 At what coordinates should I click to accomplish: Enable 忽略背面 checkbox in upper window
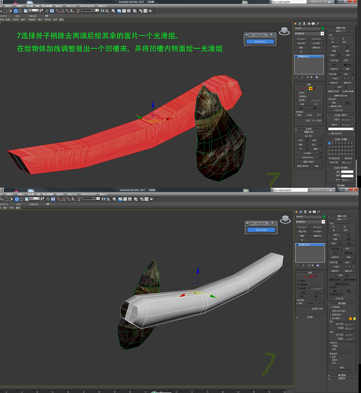pos(297,96)
